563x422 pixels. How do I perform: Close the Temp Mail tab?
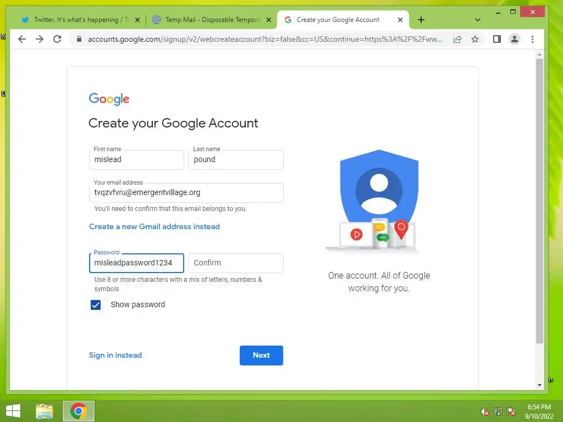tap(268, 20)
